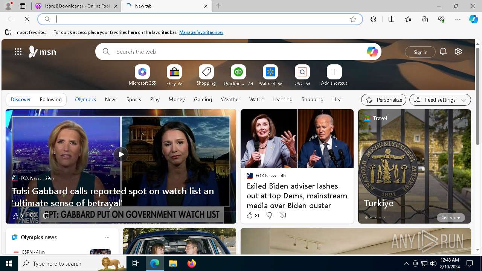Open MSN page settings gear
Image resolution: width=482 pixels, height=271 pixels.
(458, 52)
